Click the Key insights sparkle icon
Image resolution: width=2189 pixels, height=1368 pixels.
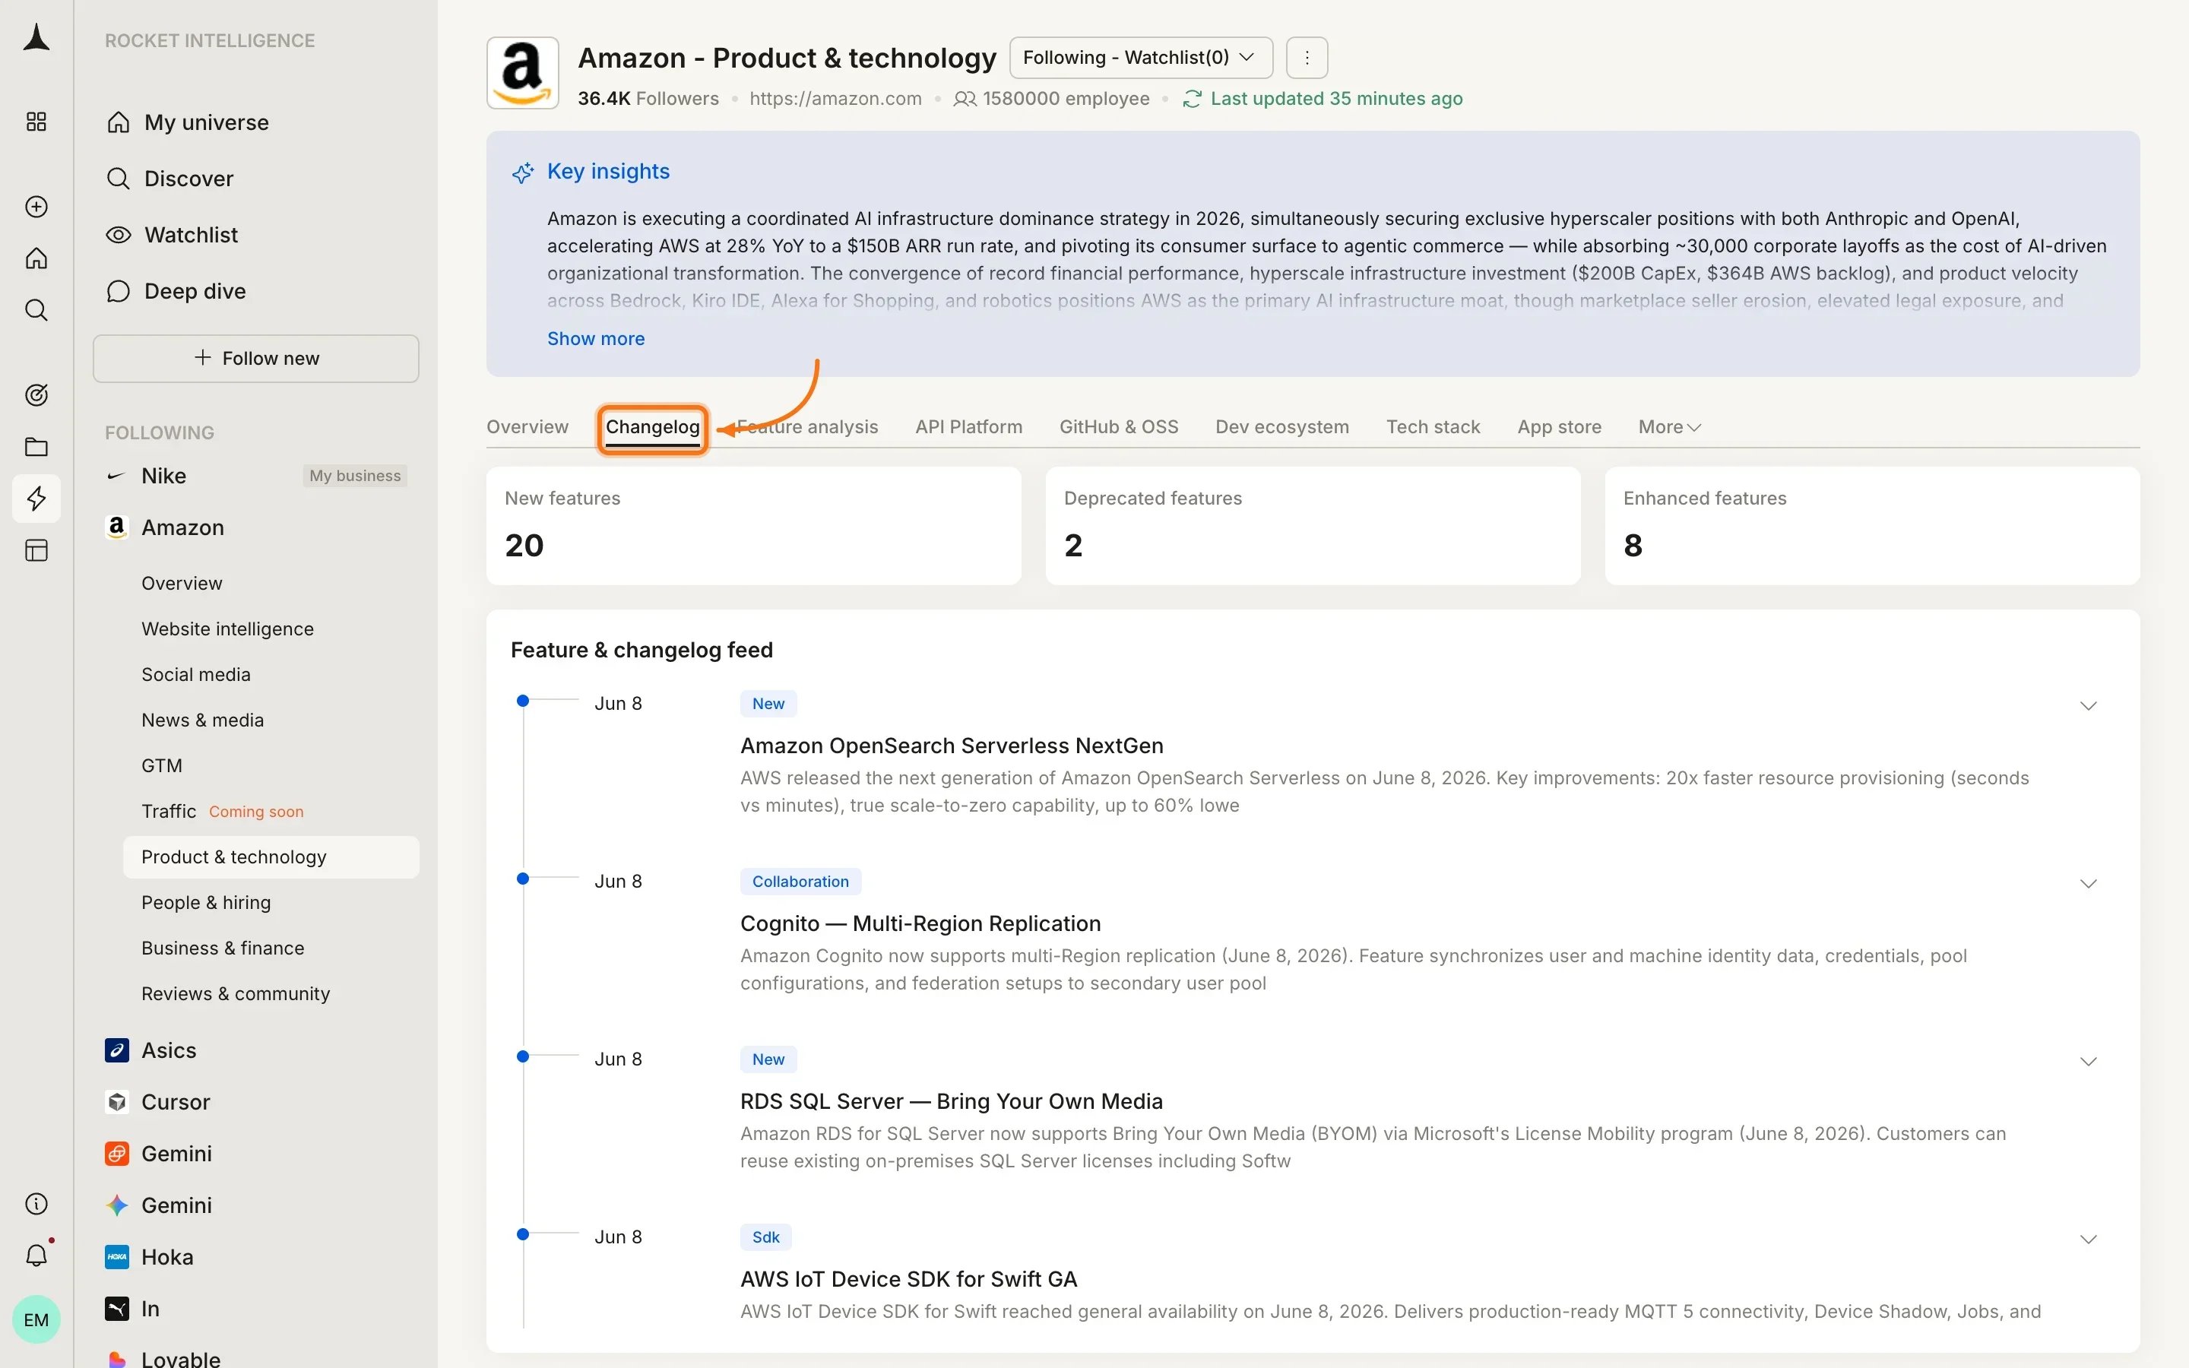(523, 172)
